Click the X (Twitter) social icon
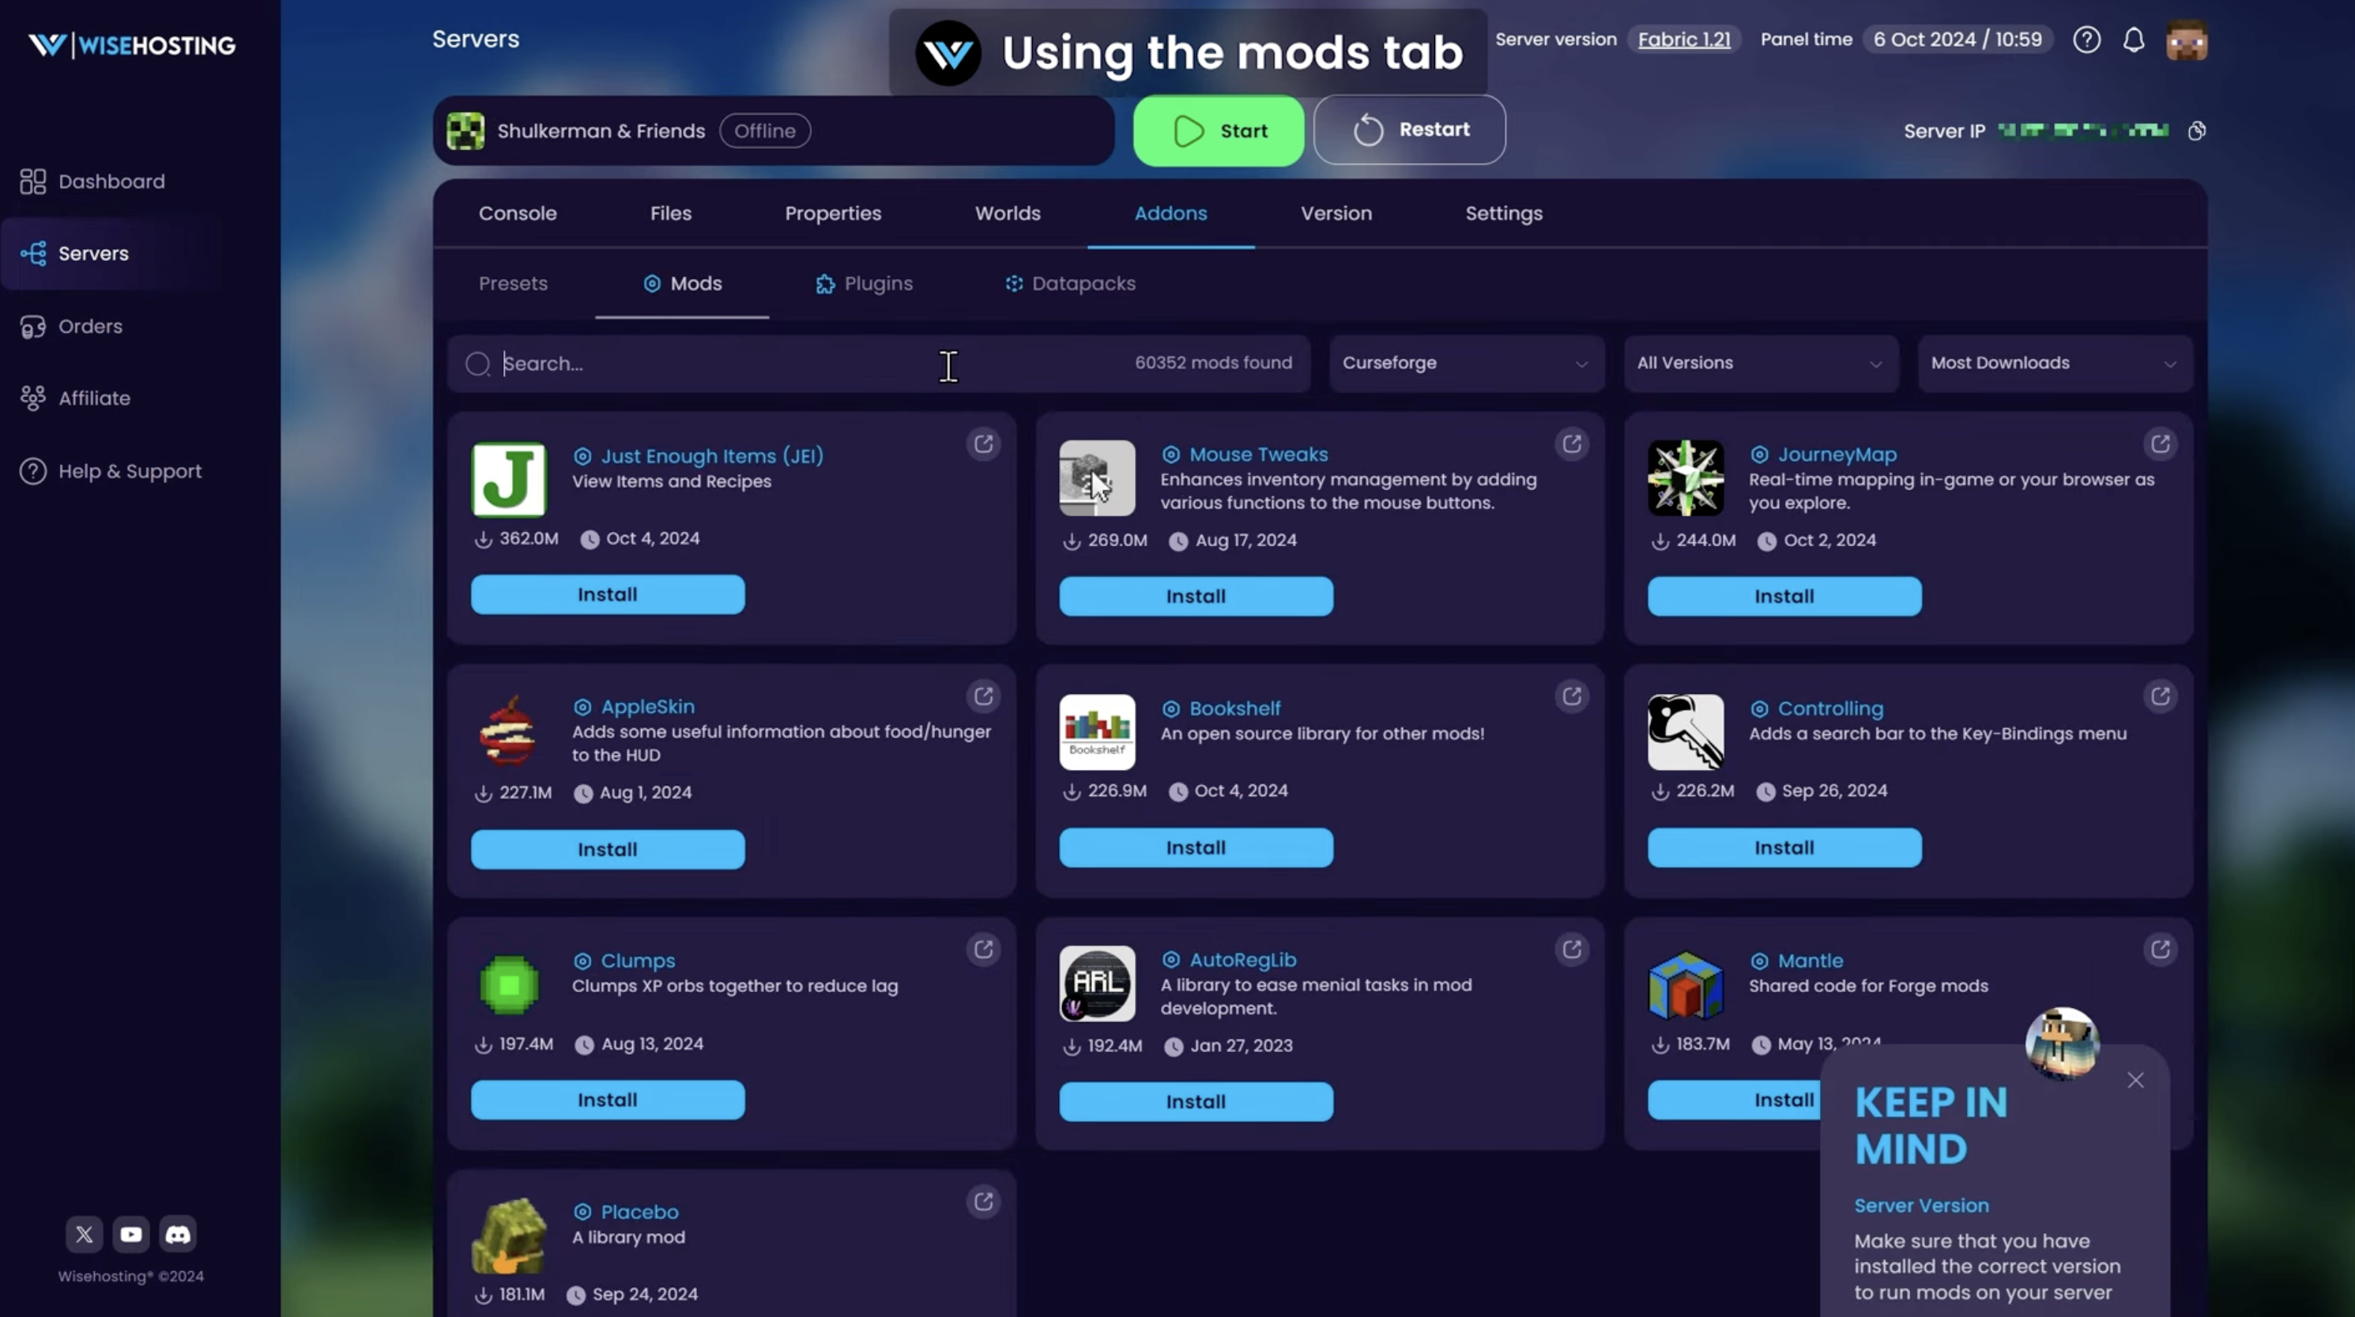This screenshot has height=1317, width=2355. click(x=84, y=1234)
